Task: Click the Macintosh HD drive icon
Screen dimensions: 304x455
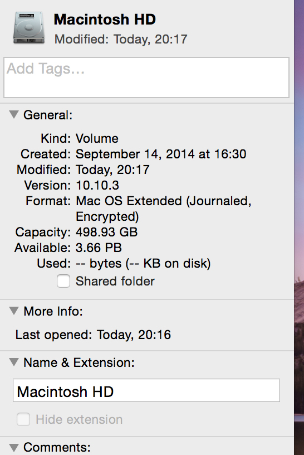Action: coord(29,27)
